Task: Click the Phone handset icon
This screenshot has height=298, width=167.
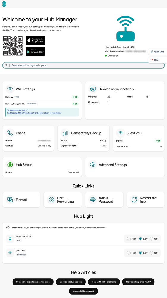Action: tap(10, 133)
